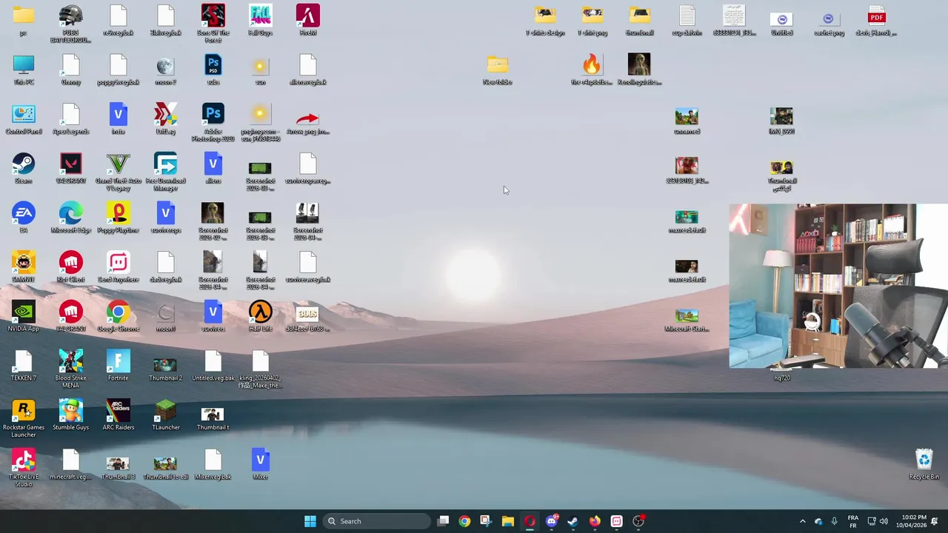The image size is (948, 533).
Task: Open Steam from the taskbar
Action: (x=573, y=521)
